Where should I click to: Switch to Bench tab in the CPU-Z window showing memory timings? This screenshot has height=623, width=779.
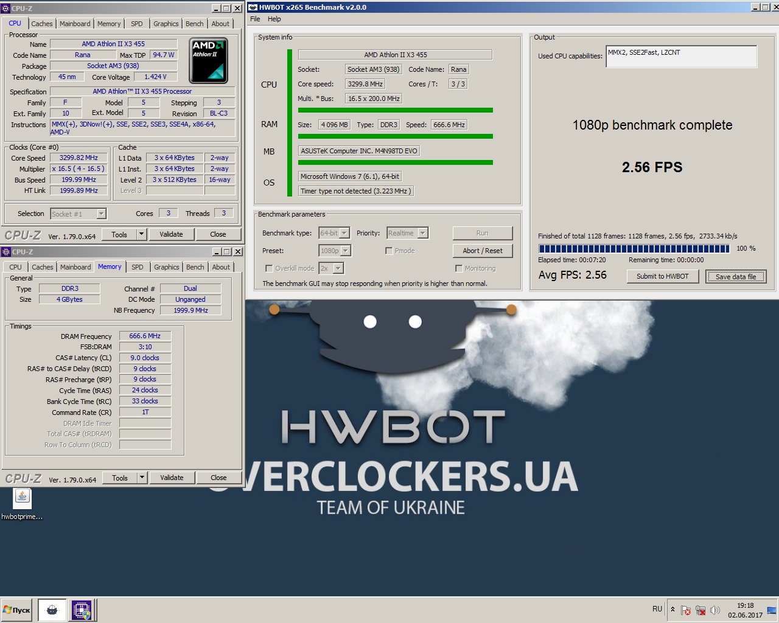click(x=195, y=267)
